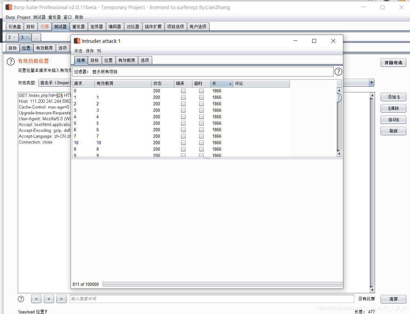Click the help icon left of the search arrows
410x314 pixels.
(21, 299)
